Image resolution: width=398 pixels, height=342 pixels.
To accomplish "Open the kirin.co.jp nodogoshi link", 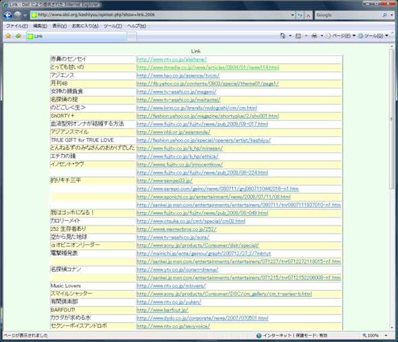I will tap(197, 108).
